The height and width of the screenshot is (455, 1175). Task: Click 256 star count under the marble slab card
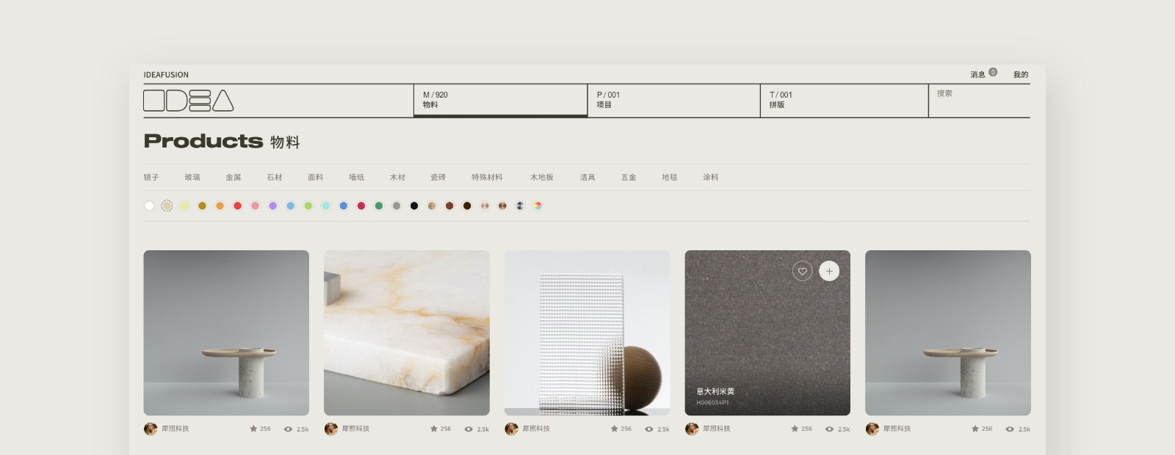(x=446, y=429)
